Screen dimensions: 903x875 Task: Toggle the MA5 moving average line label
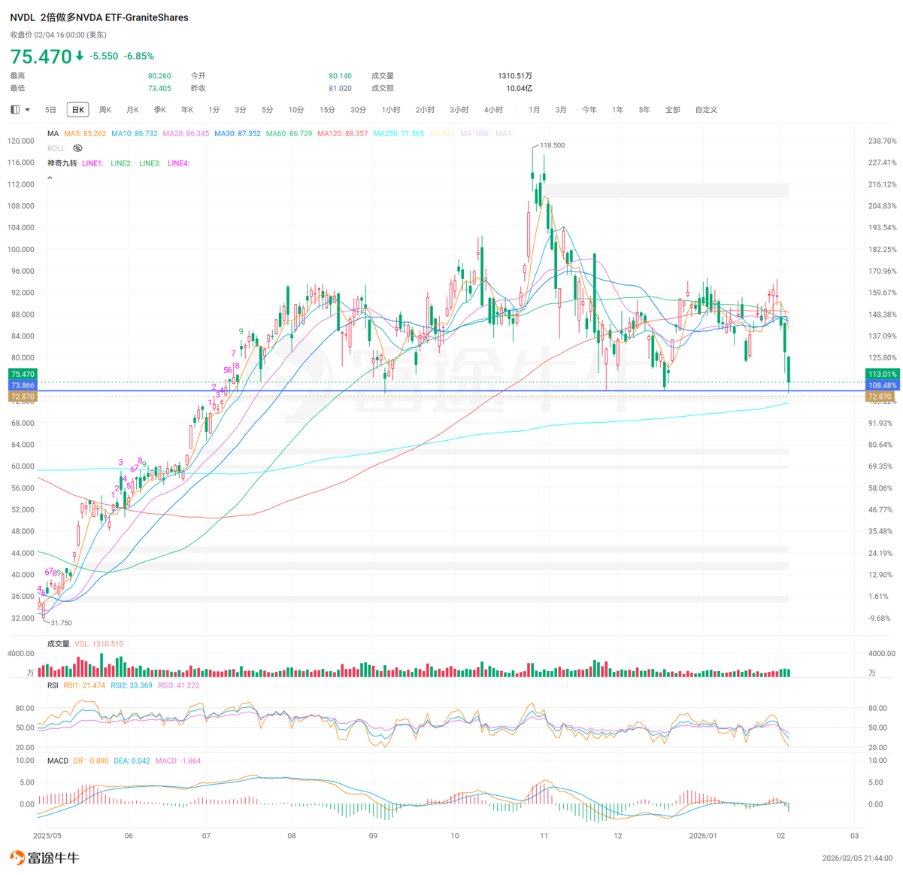pos(84,134)
